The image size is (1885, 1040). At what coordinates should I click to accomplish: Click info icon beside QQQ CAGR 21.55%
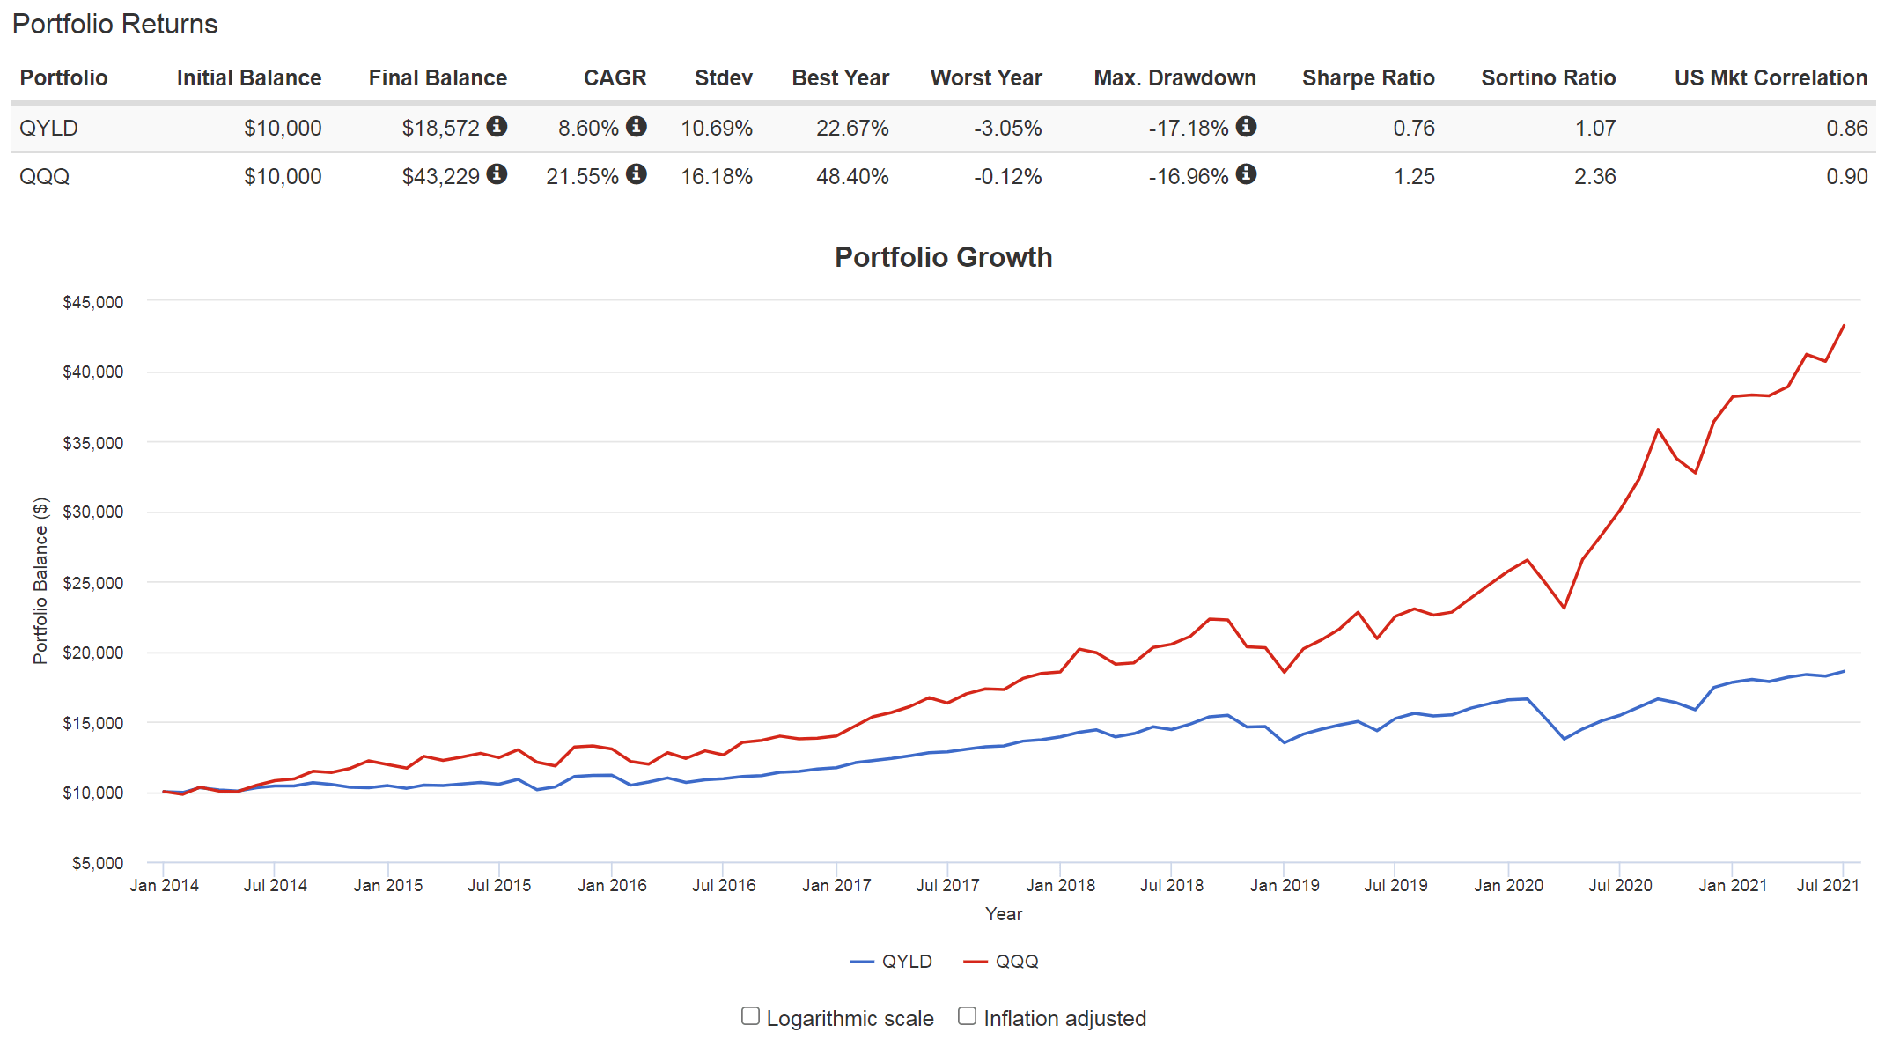(x=637, y=173)
